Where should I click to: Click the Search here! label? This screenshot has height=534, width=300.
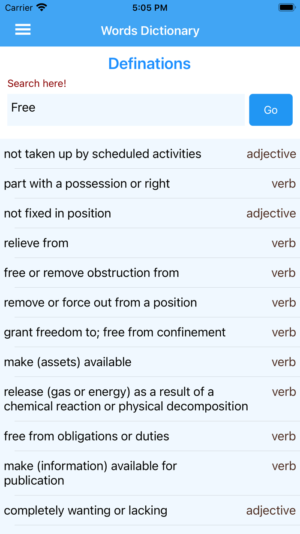(x=37, y=84)
